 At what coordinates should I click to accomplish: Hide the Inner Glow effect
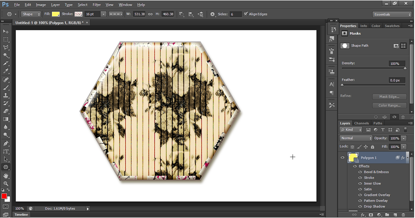360,184
